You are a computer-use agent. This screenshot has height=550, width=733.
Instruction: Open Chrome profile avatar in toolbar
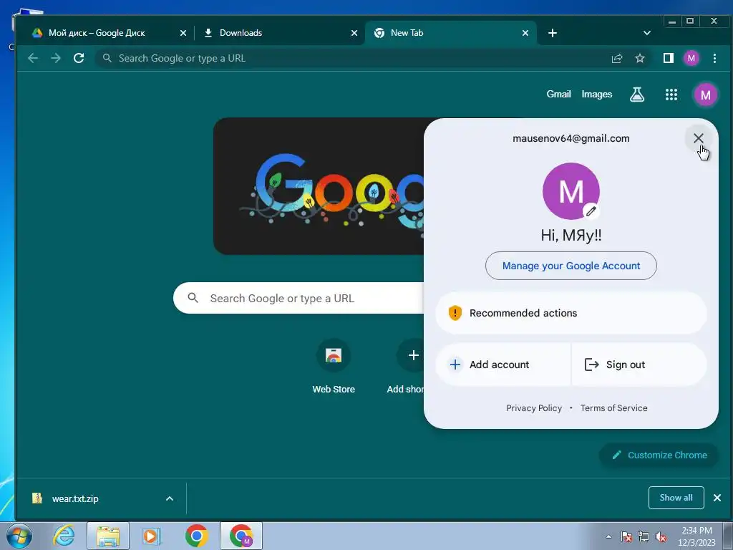(x=691, y=58)
